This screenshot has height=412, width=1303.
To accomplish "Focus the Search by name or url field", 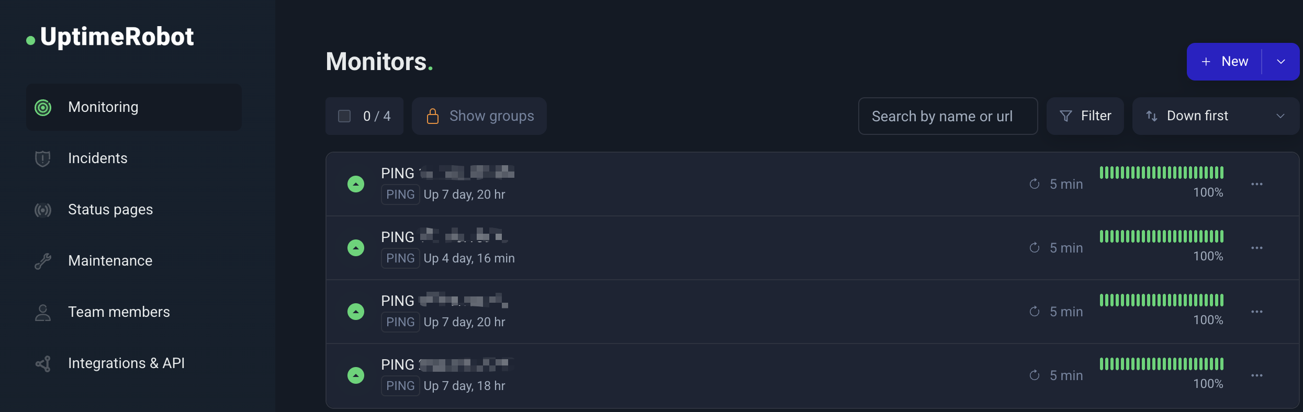I will (948, 116).
